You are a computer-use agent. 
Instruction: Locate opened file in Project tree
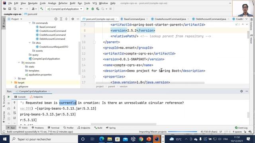coord(56,19)
